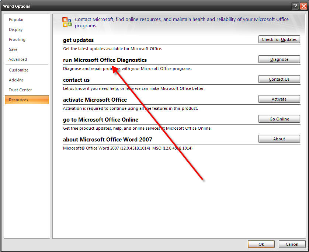Click 'about Microsoft Office Word 2007' heading
Screen dimensions: 309x252
coord(107,140)
